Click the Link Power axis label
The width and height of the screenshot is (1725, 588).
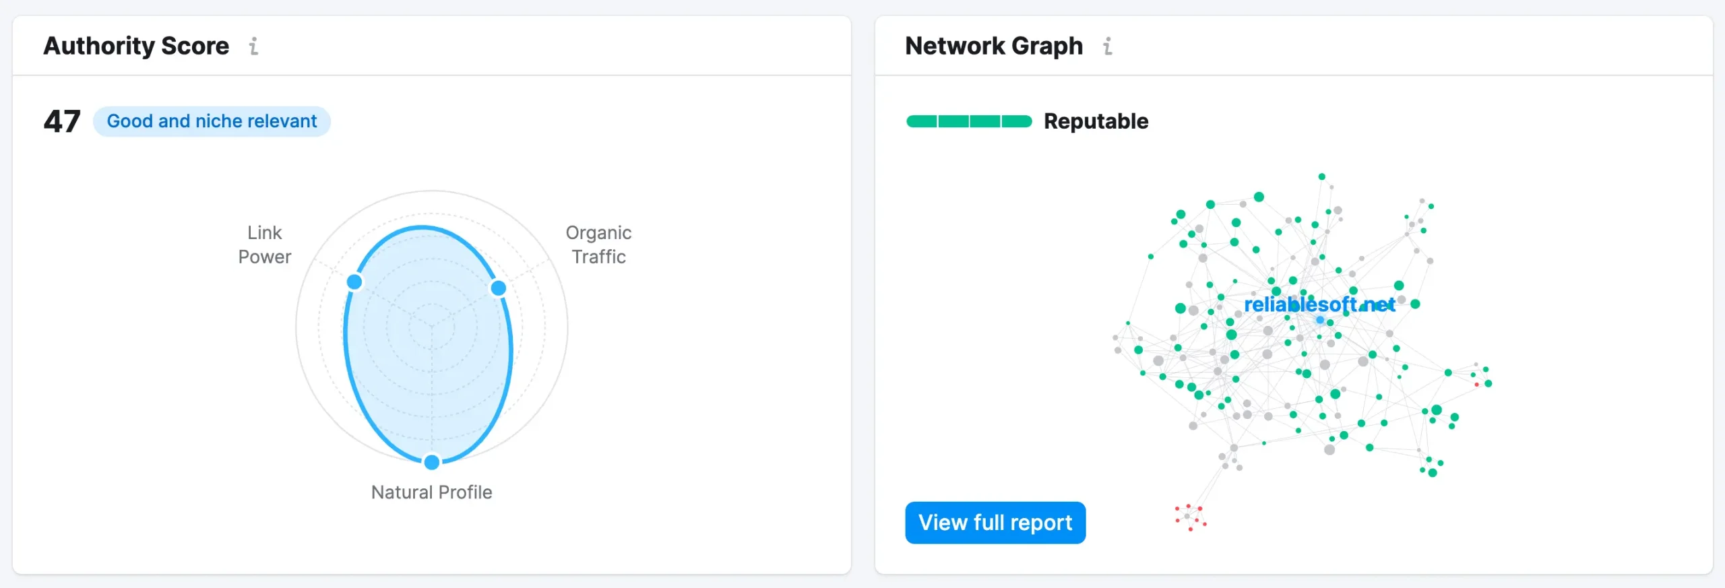point(265,244)
